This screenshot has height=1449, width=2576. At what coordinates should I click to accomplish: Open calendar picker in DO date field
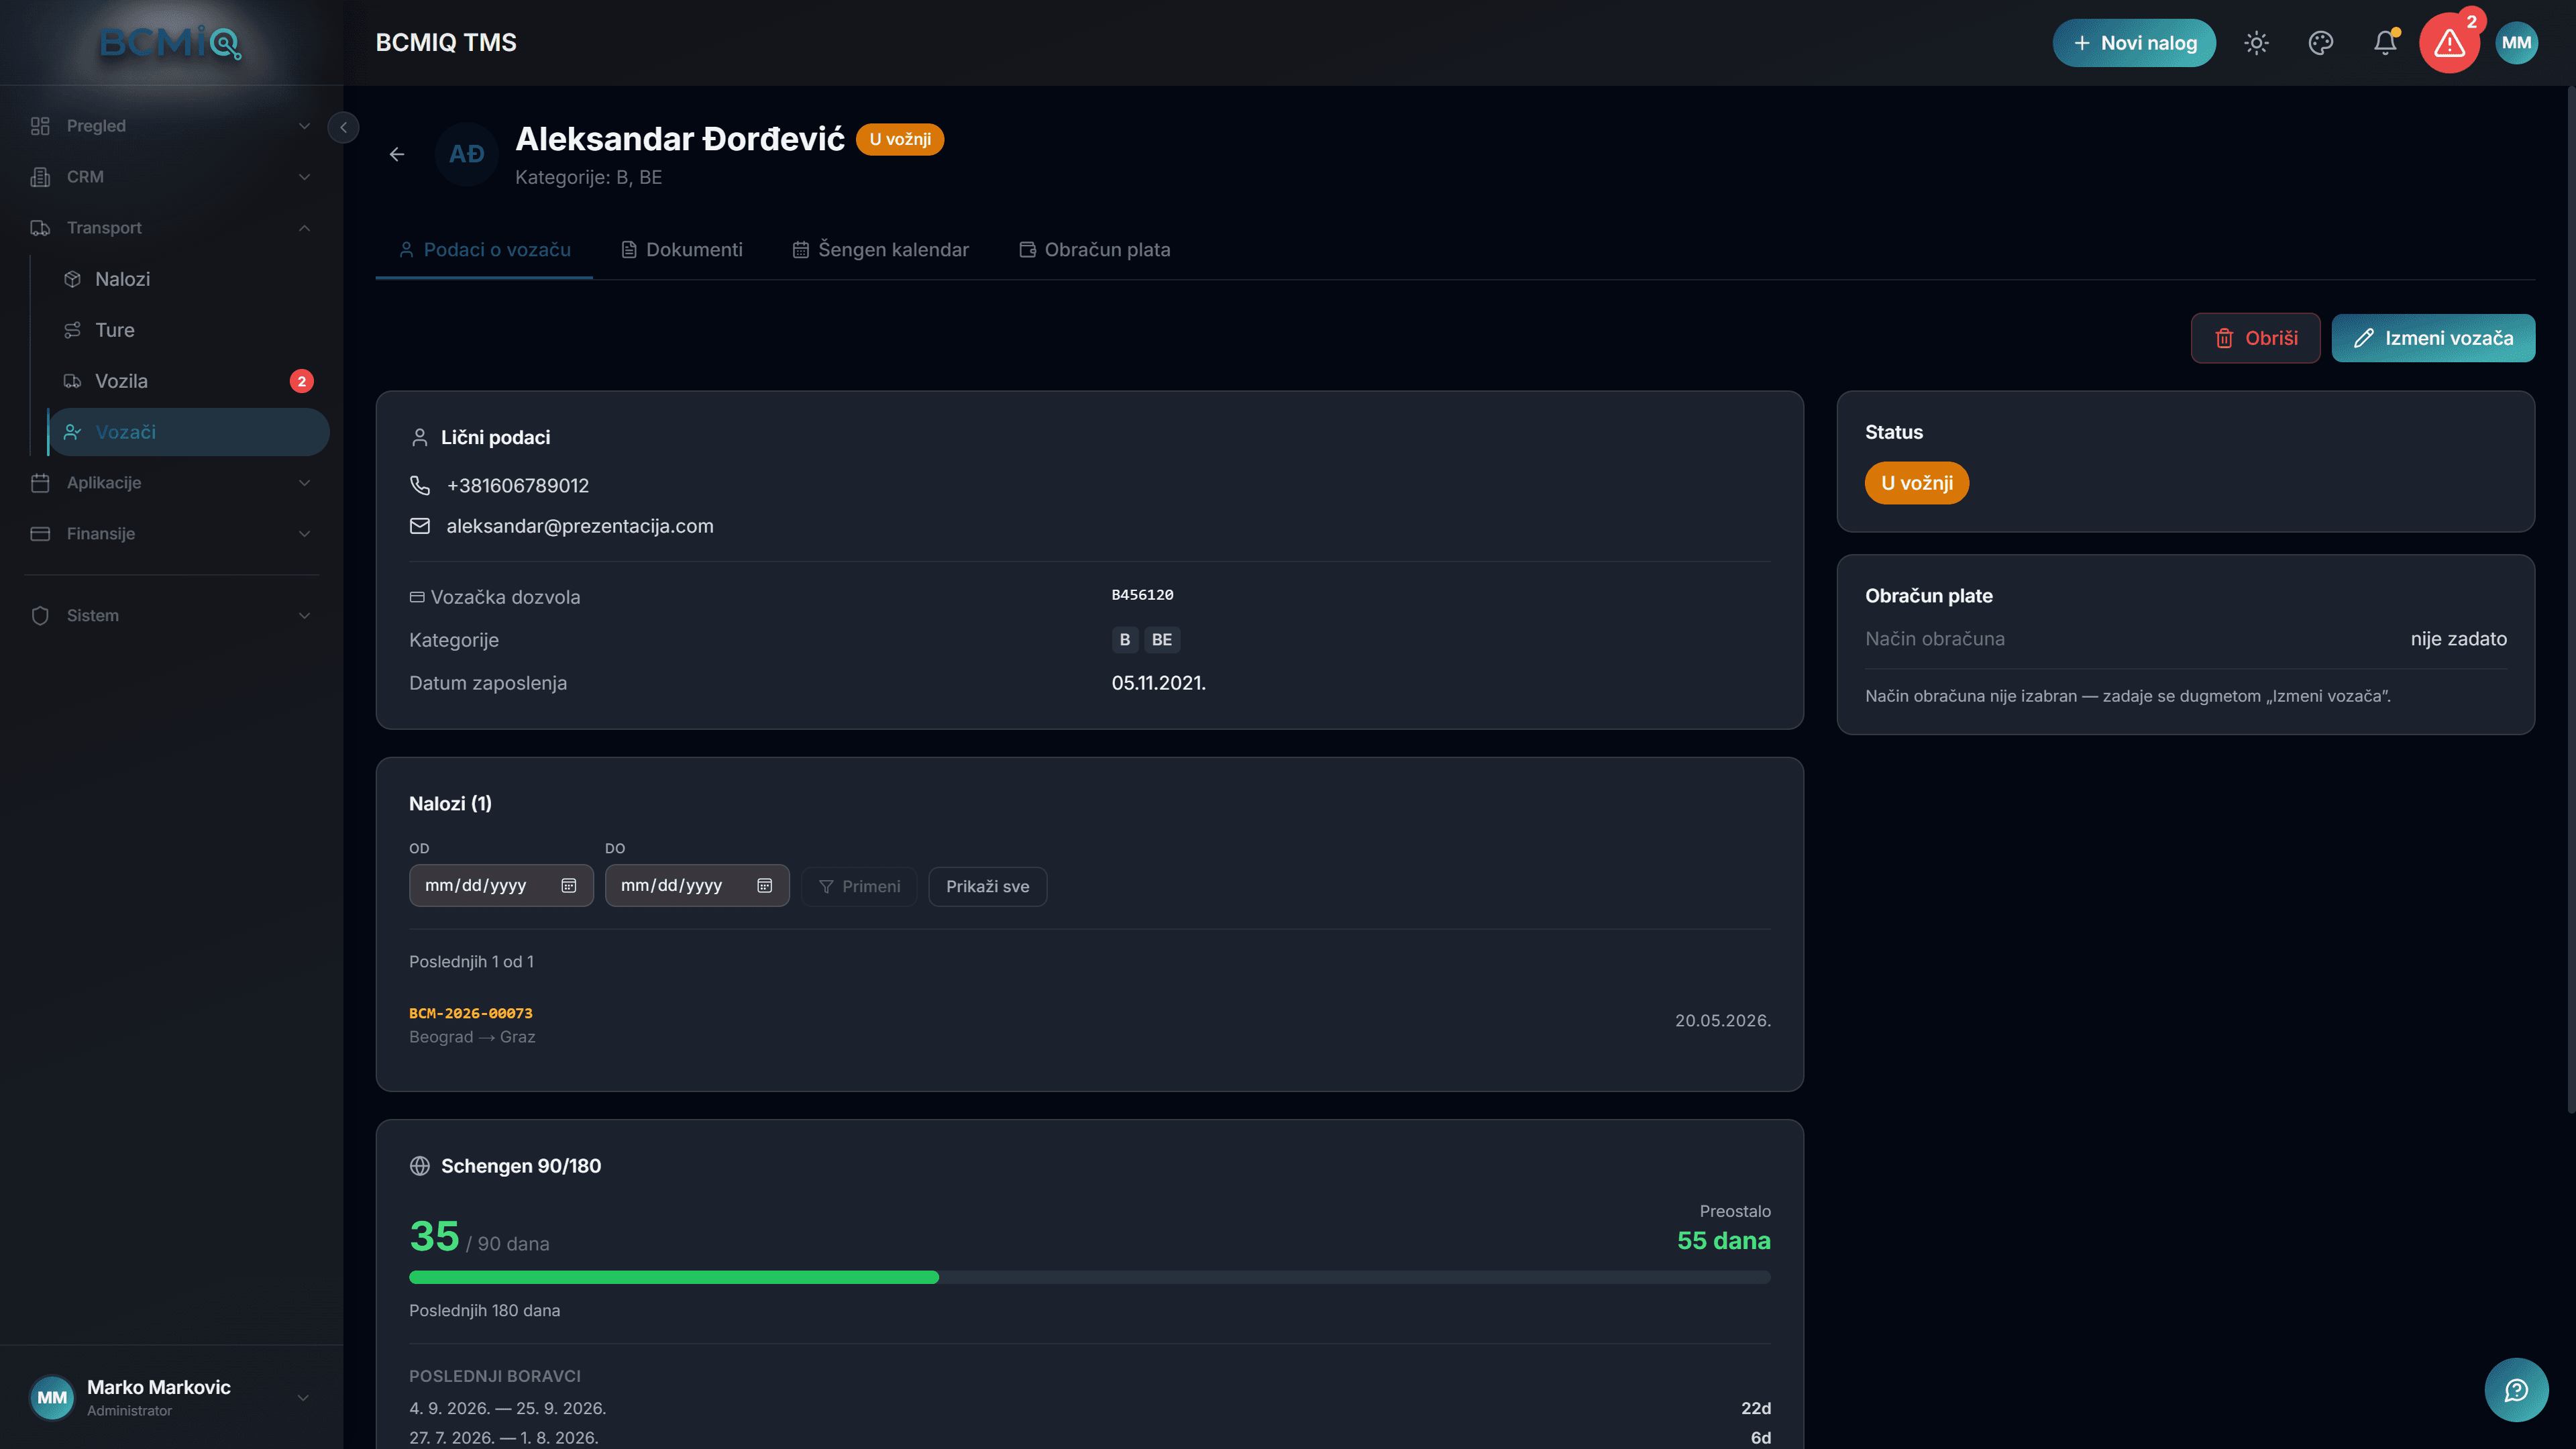pyautogui.click(x=765, y=886)
